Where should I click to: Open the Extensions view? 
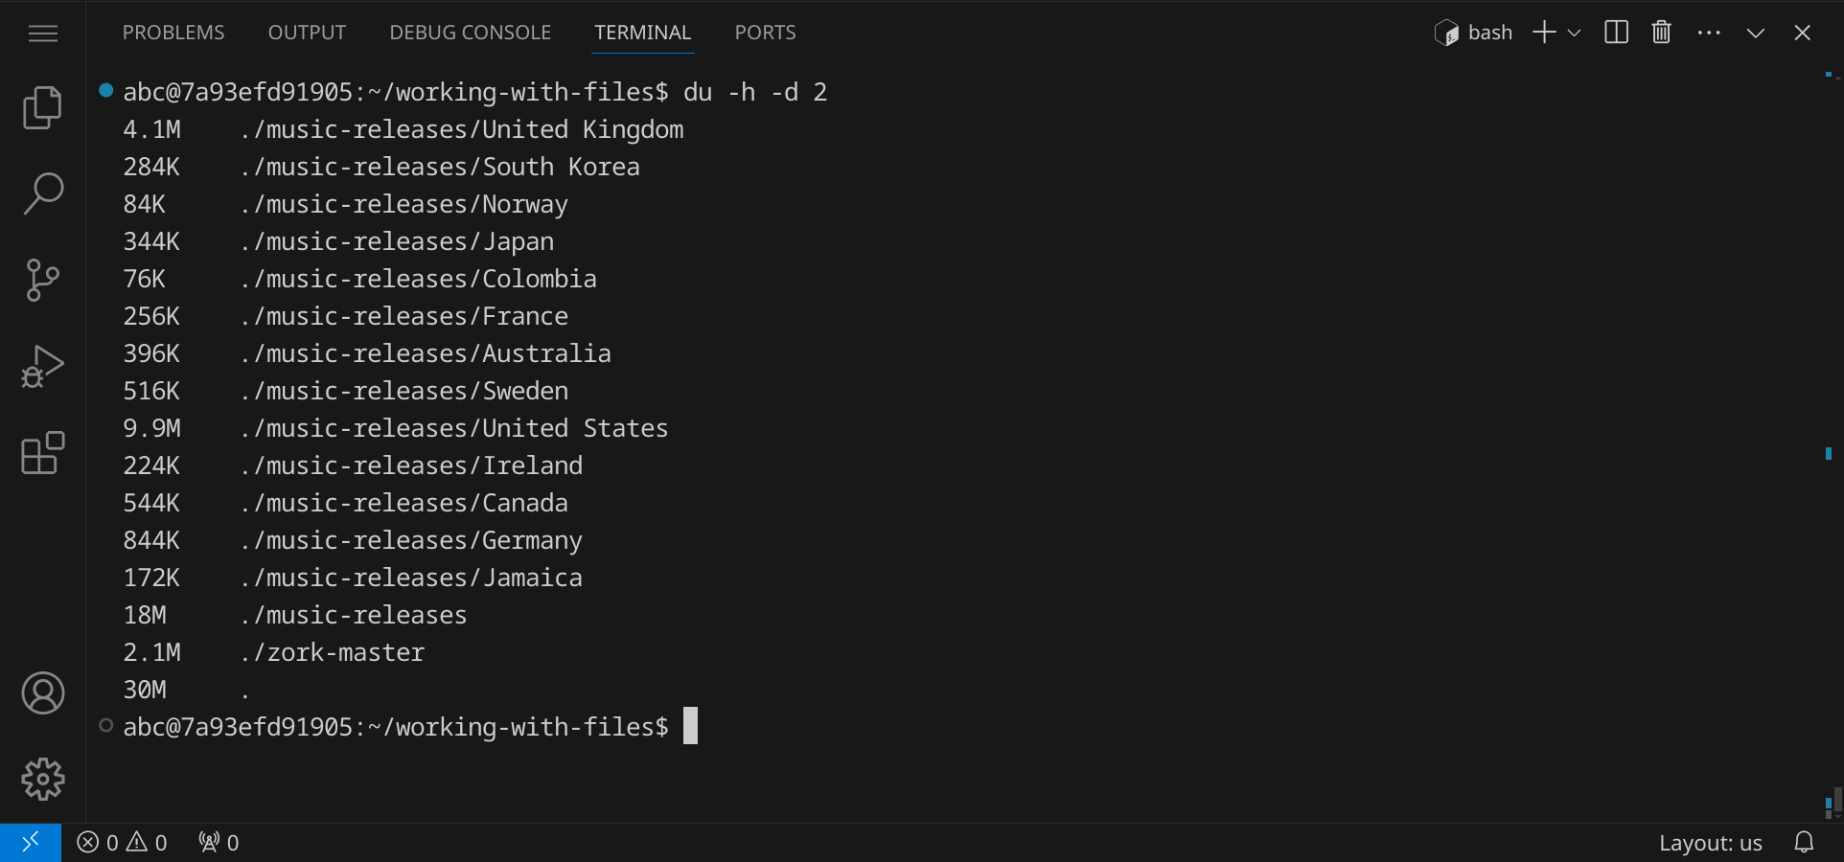(x=42, y=453)
